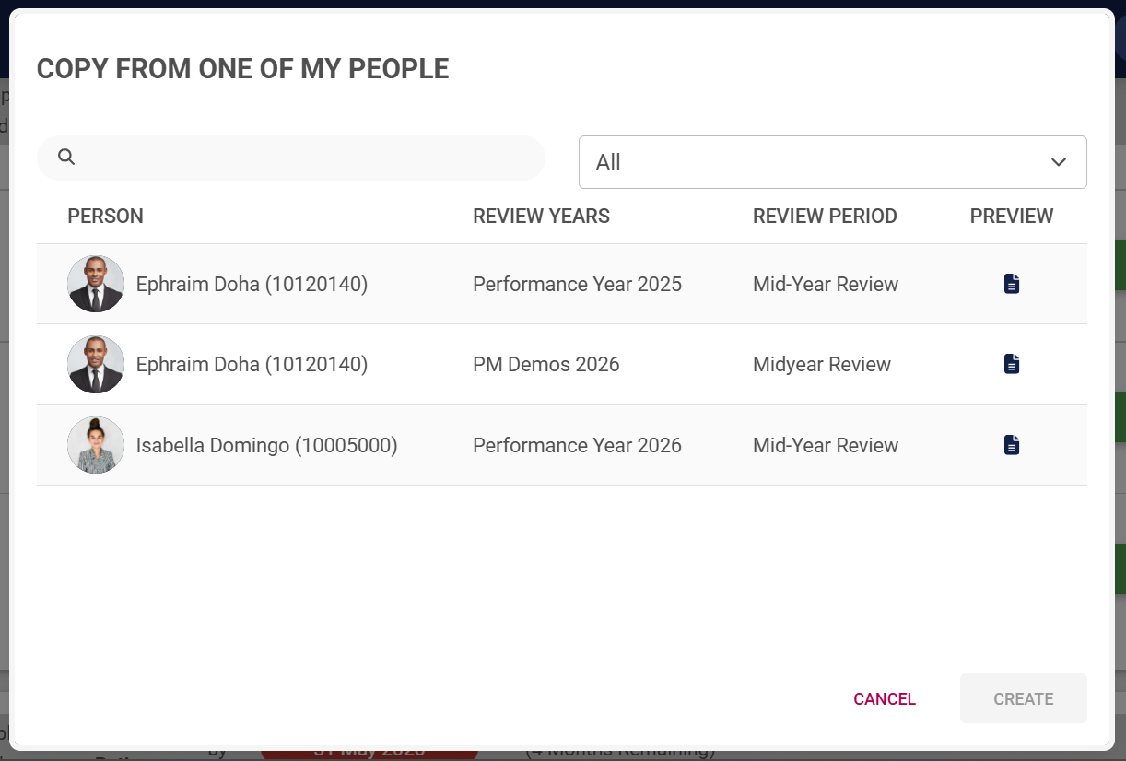Click the CREATE button
Viewport: 1126px width, 761px height.
tap(1023, 698)
